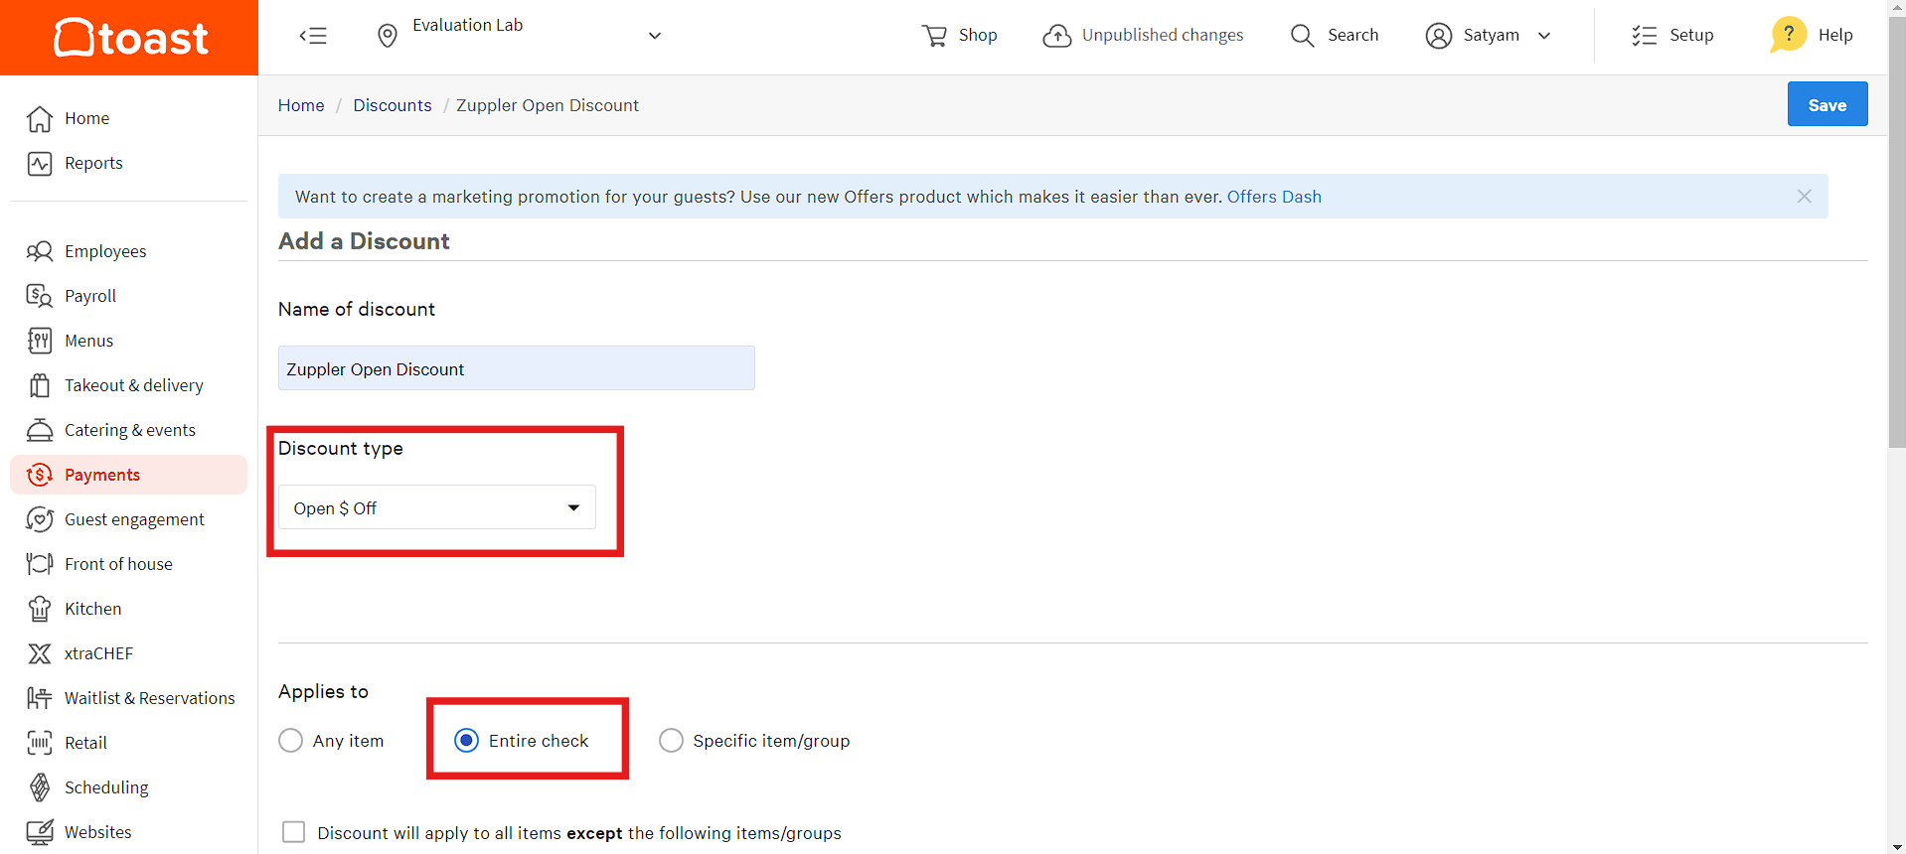Open the Offers Dash link

click(x=1274, y=197)
